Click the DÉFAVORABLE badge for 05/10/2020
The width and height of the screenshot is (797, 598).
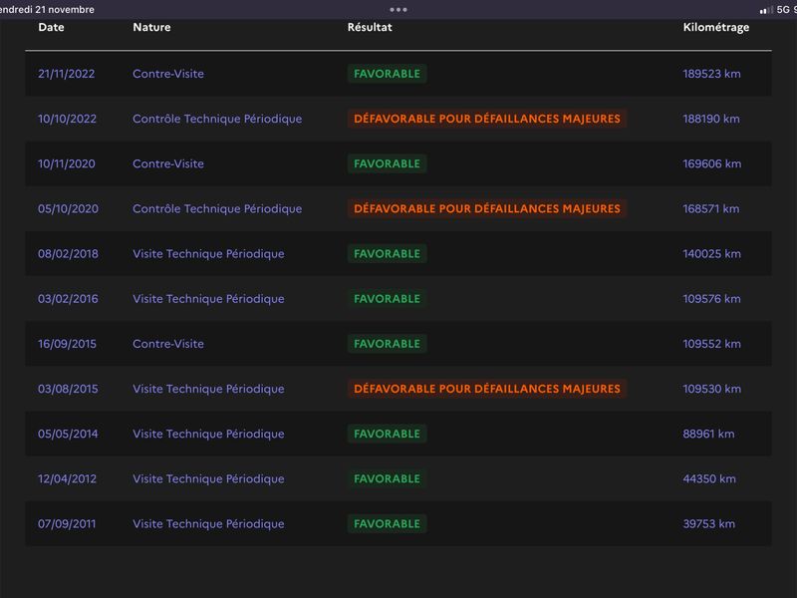pos(486,209)
